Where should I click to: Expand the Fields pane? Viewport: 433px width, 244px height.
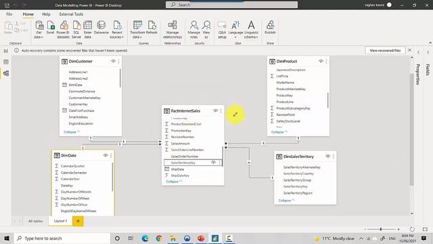428,52
